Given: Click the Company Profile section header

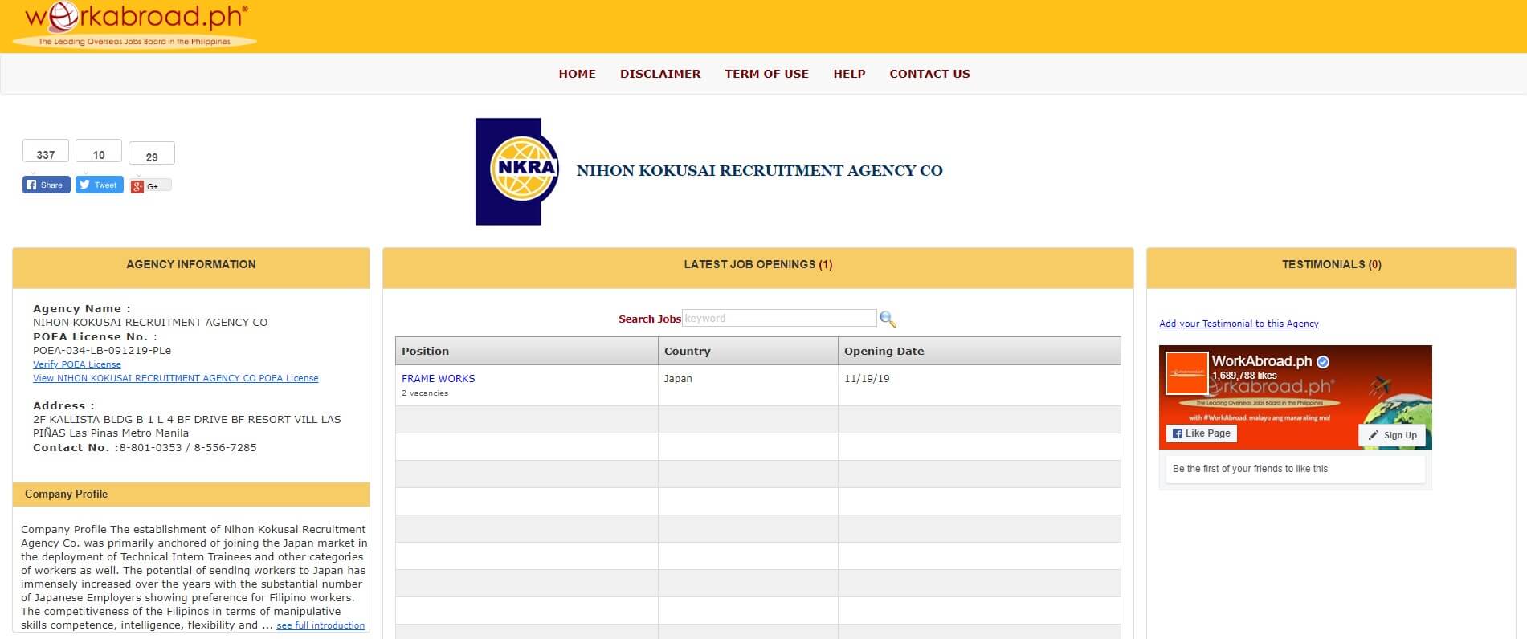Looking at the screenshot, I should point(191,494).
